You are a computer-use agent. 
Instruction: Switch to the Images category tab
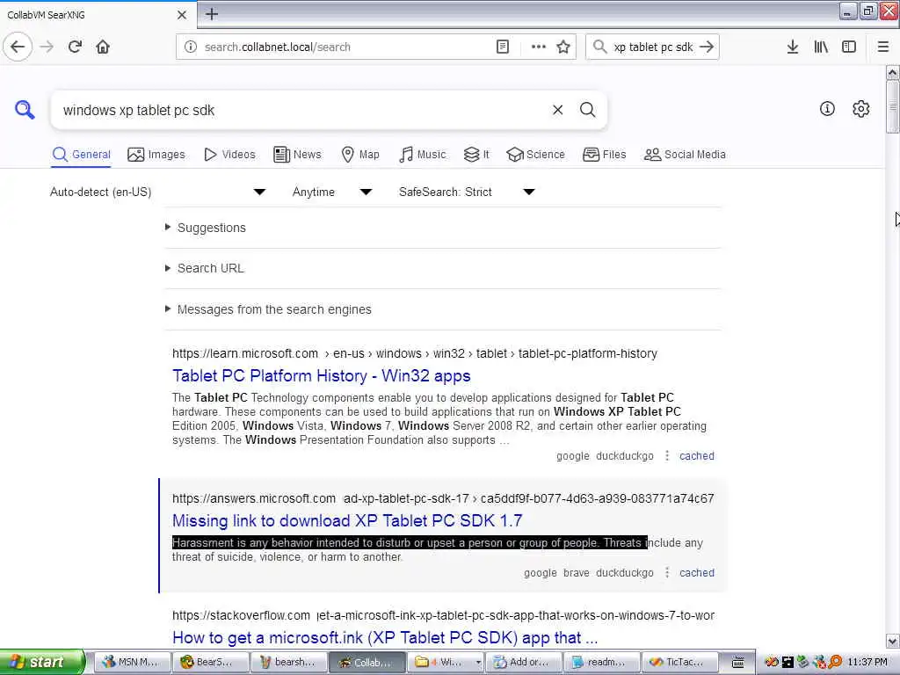(156, 155)
